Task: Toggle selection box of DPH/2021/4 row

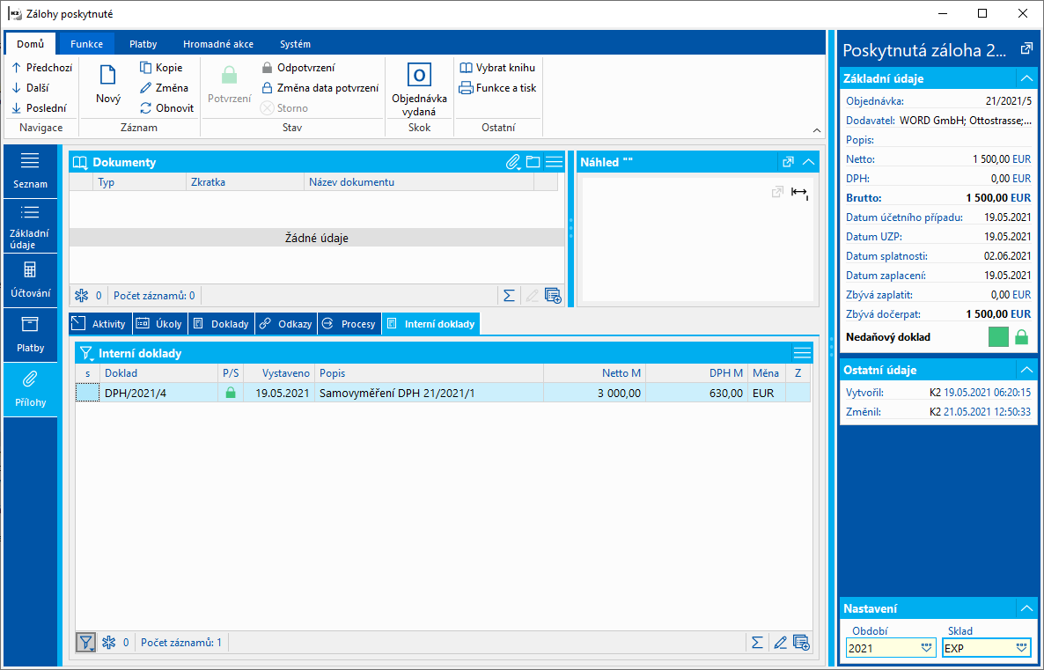Action: pyautogui.click(x=87, y=394)
